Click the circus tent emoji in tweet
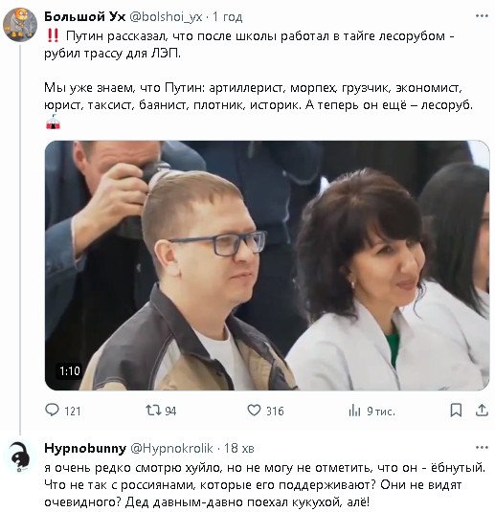 [x=53, y=122]
